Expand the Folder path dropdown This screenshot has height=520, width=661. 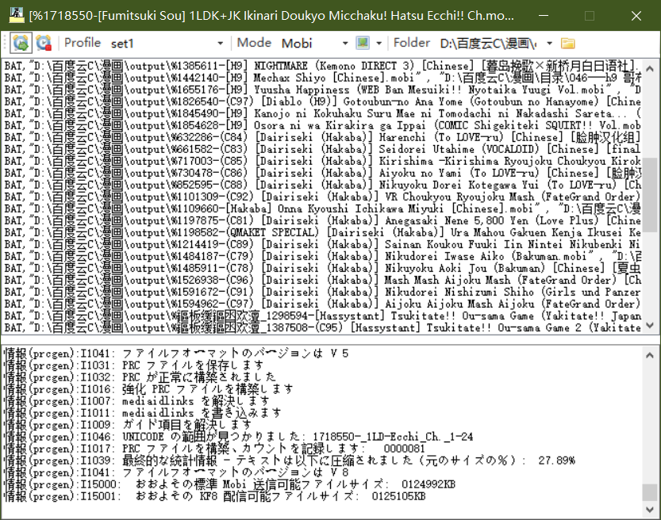click(x=549, y=44)
